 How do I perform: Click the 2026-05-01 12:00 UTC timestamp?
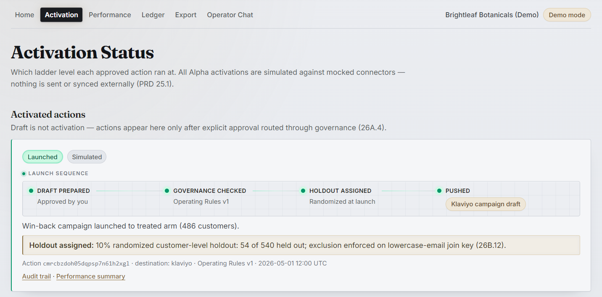pyautogui.click(x=293, y=264)
